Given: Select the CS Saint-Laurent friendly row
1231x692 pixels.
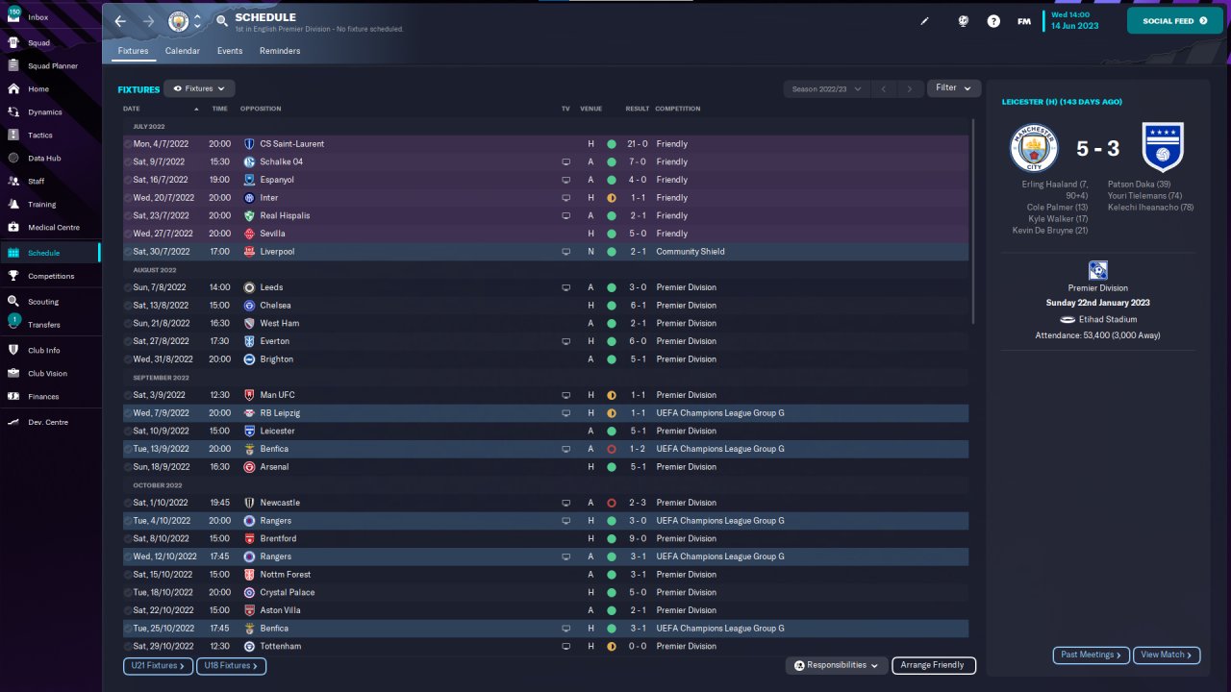Looking at the screenshot, I should click(x=545, y=144).
